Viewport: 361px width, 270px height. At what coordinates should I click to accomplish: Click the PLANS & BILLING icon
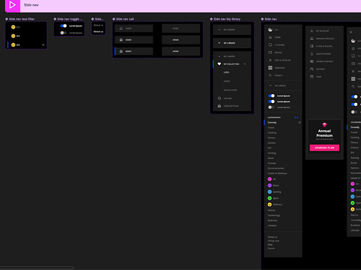[x=312, y=46]
